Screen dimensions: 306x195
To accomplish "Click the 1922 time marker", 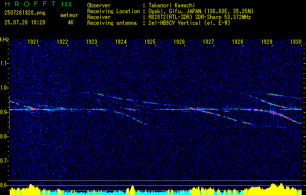I will click(62, 41).
